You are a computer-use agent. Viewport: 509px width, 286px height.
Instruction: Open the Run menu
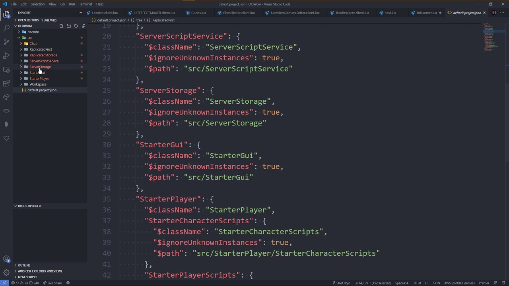pyautogui.click(x=72, y=4)
